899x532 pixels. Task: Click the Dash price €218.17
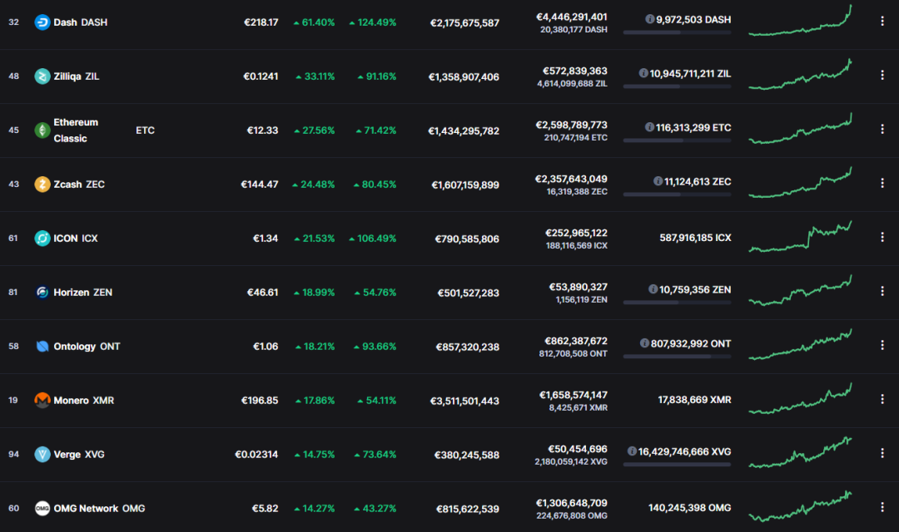coord(261,22)
